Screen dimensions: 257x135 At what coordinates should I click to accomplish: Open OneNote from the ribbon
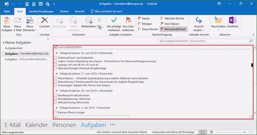(232, 21)
